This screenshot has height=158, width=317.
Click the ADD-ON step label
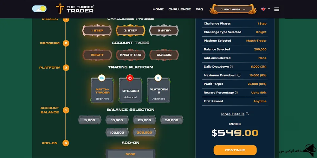[x=49, y=143]
